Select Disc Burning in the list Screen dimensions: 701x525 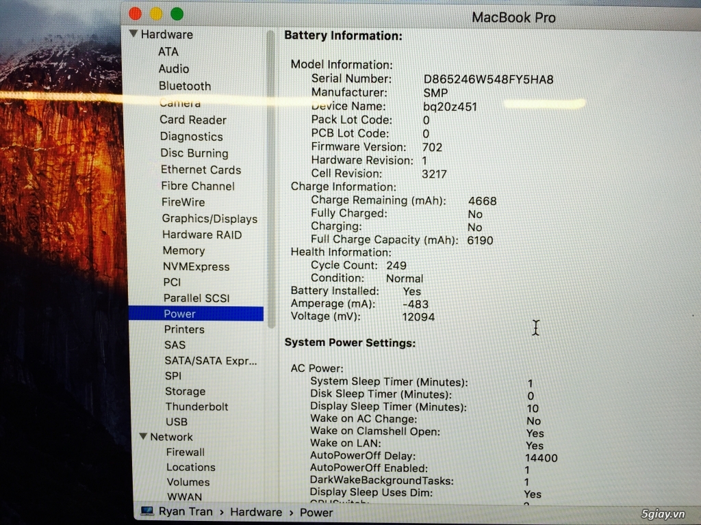(x=194, y=153)
